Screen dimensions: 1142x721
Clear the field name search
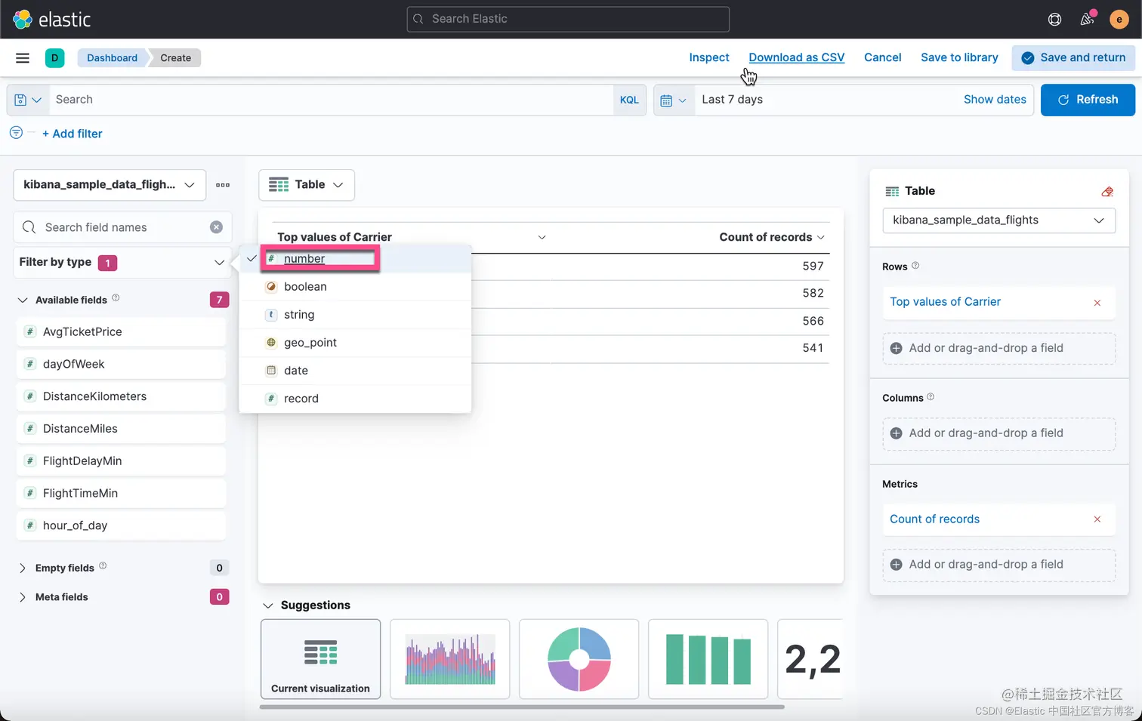click(x=216, y=227)
